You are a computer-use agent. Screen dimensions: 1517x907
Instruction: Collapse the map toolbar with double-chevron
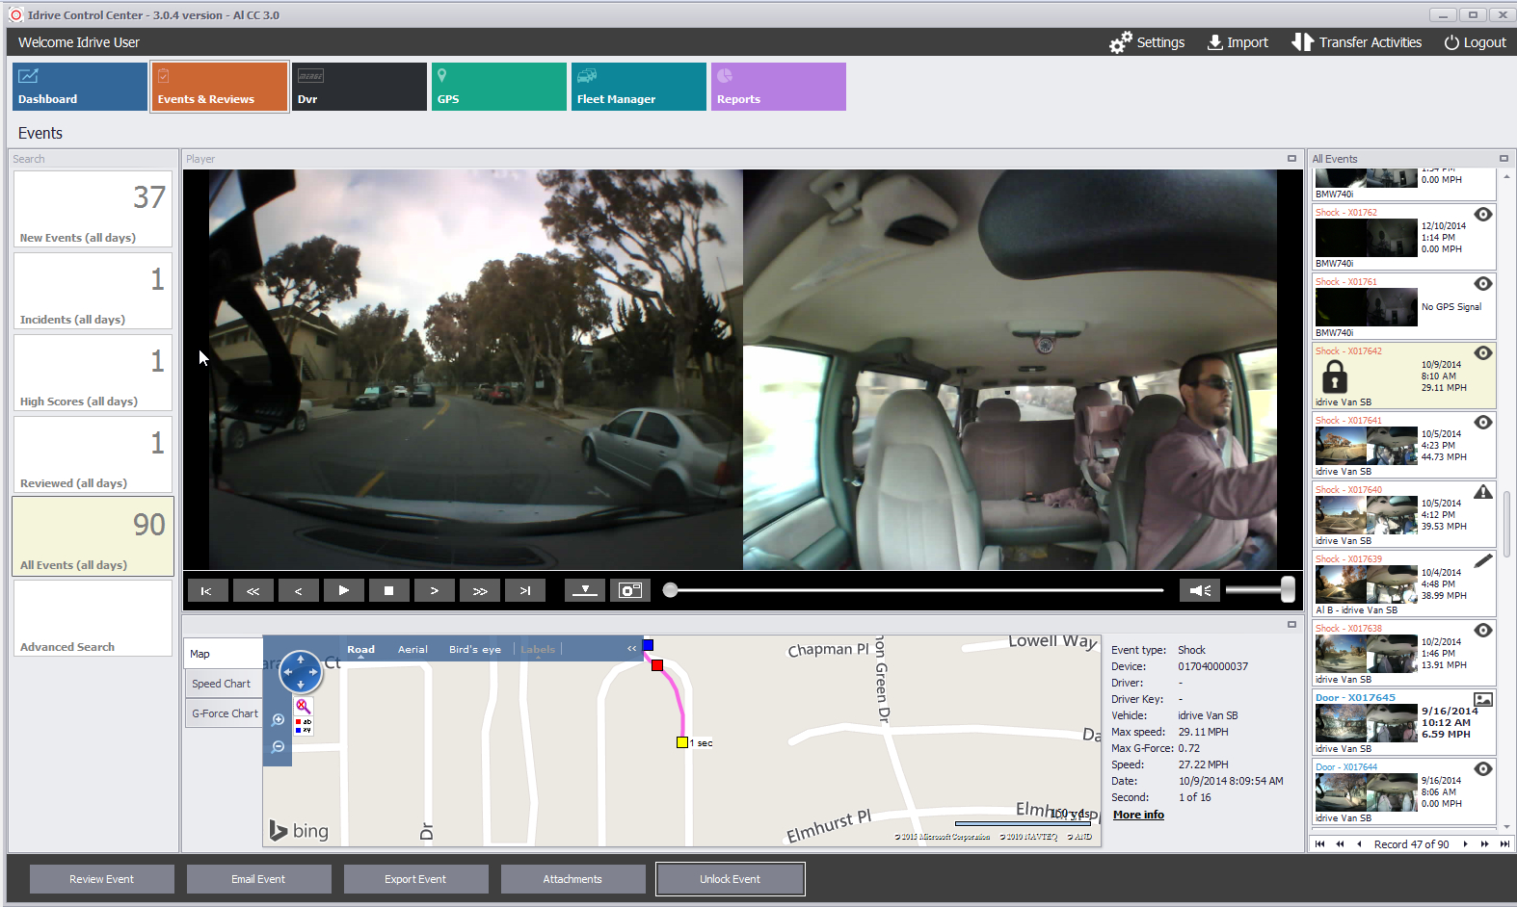[x=632, y=648]
